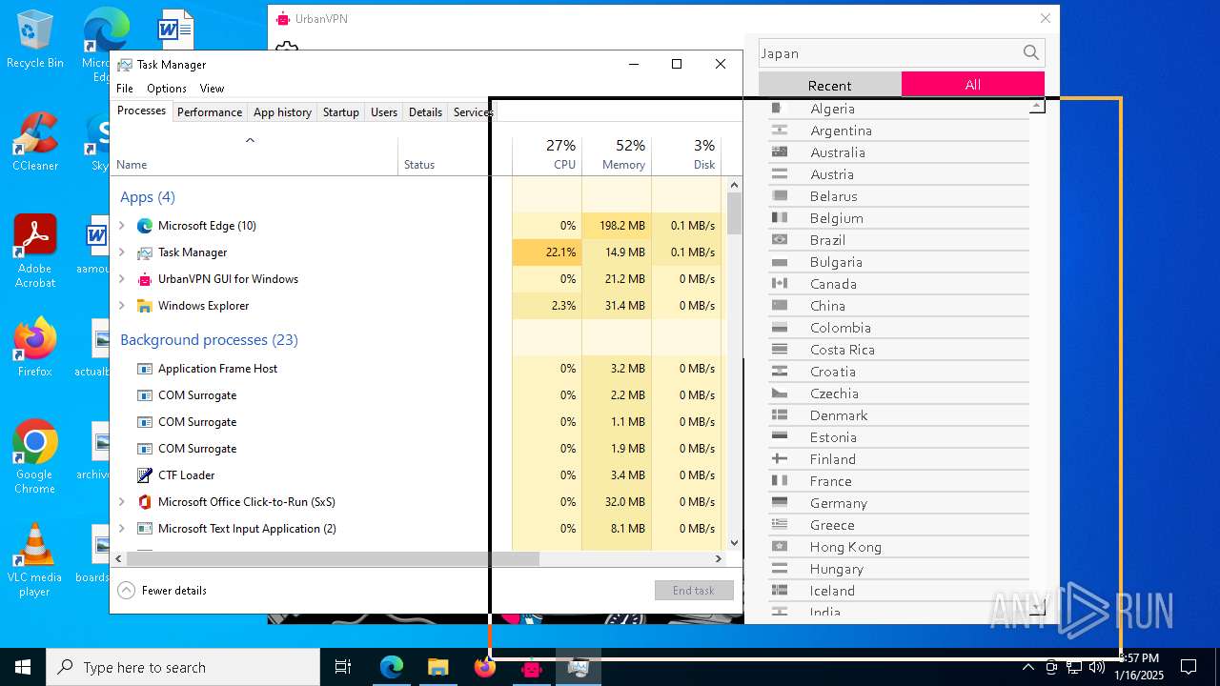
Task: Open Google Chrome desktop shortcut
Action: click(x=34, y=456)
